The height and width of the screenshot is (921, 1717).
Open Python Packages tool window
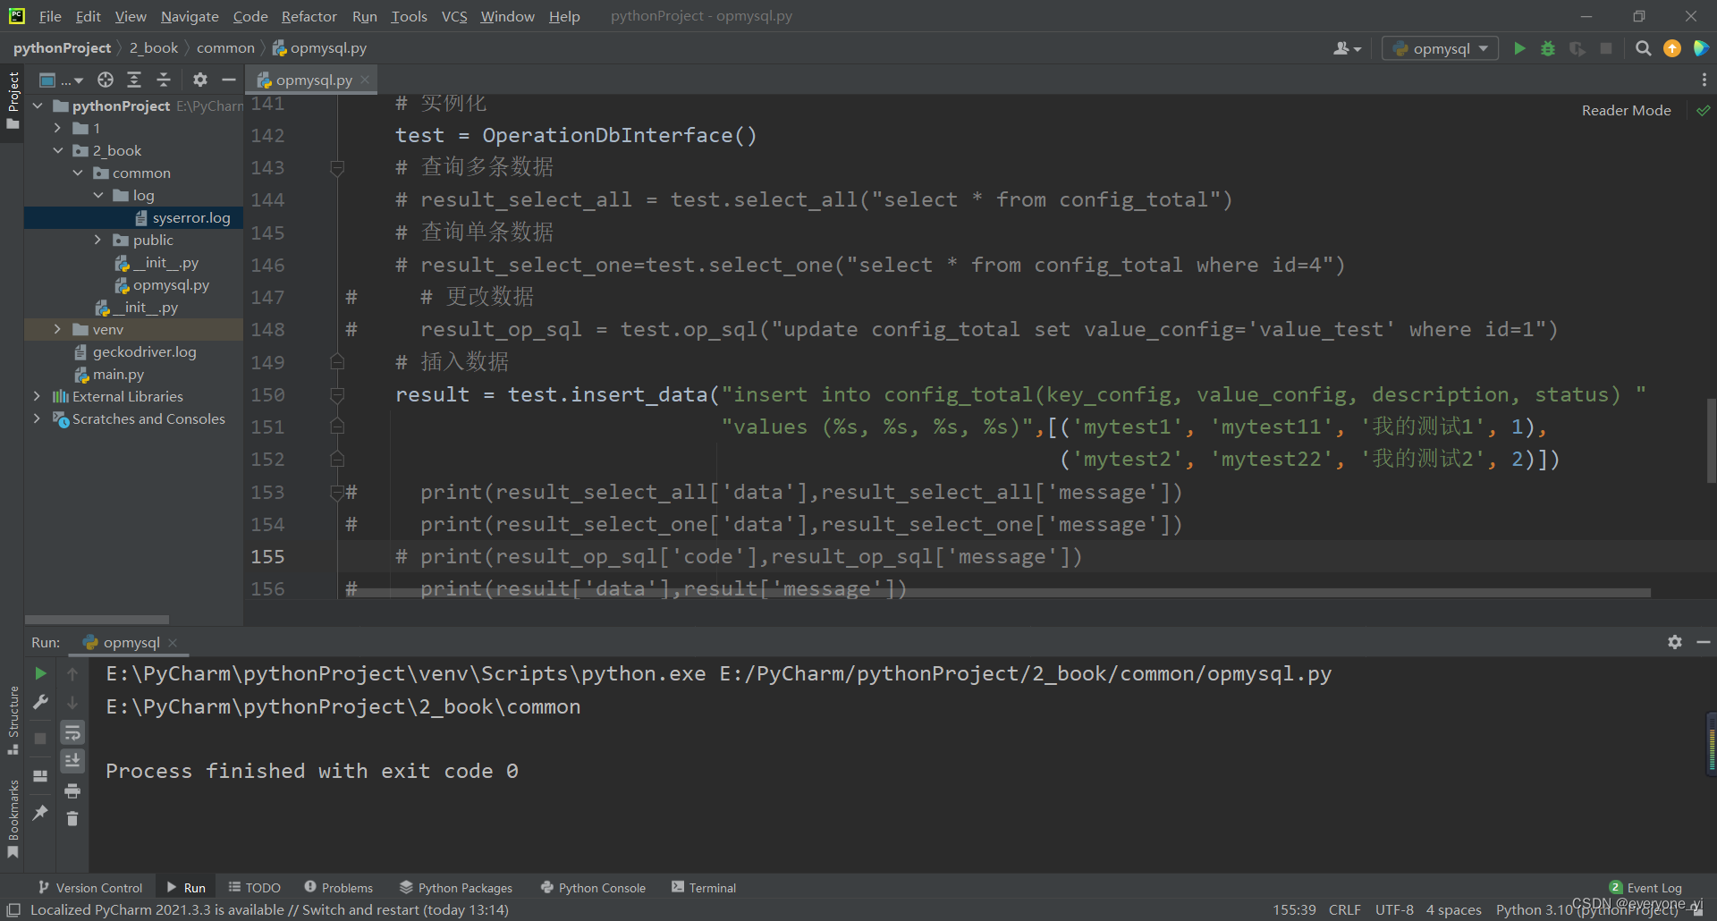456,887
